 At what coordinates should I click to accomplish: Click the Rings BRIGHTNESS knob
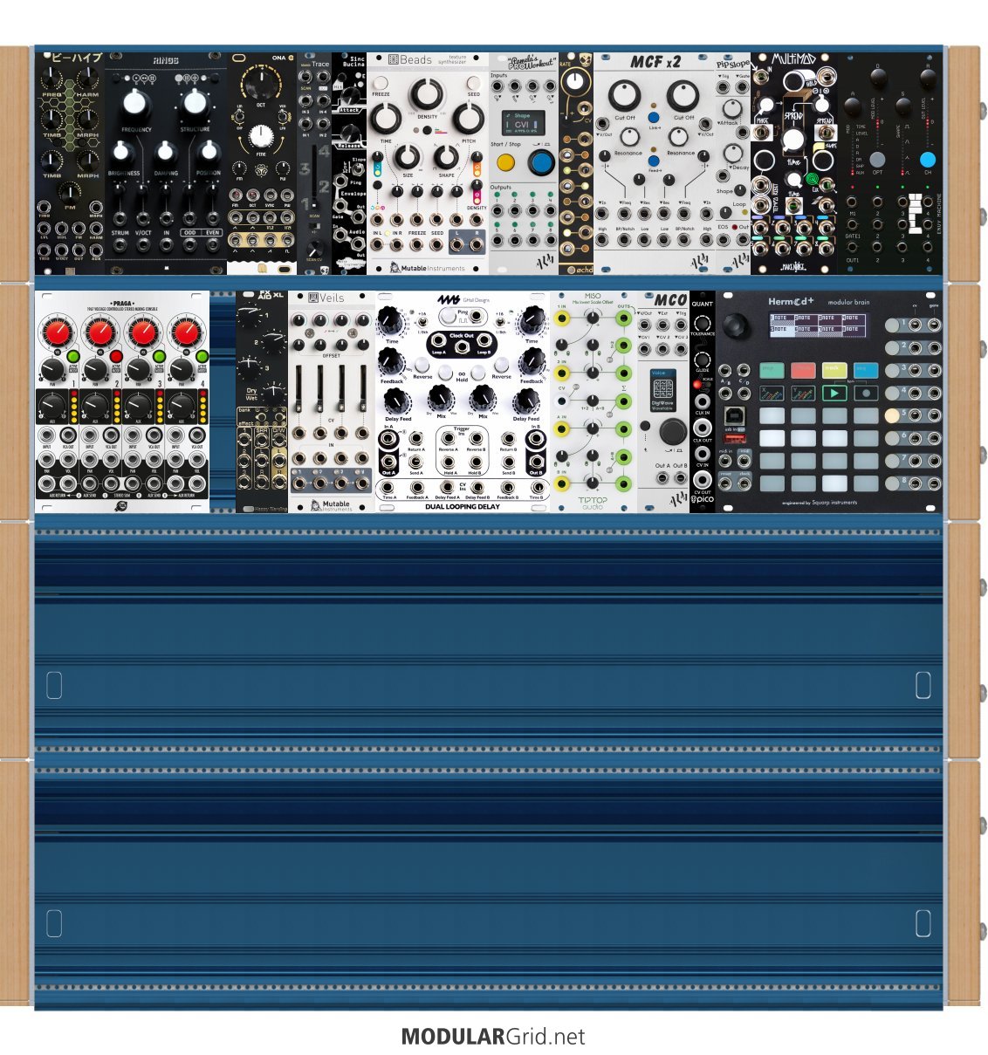[x=123, y=153]
